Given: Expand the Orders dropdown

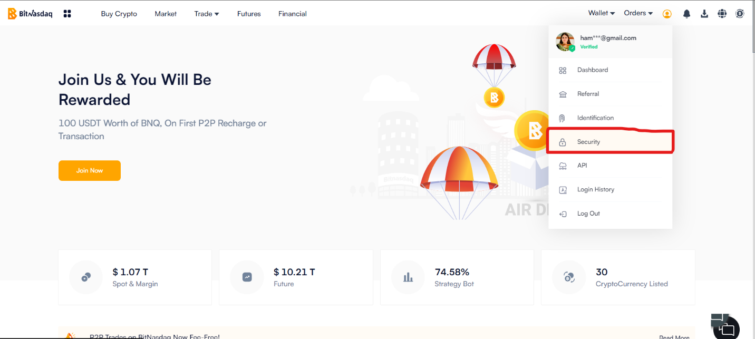Looking at the screenshot, I should click(x=638, y=13).
